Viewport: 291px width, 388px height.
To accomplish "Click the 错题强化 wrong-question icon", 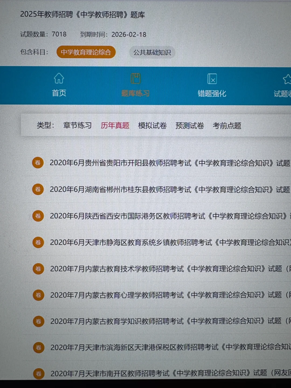I will click(212, 79).
